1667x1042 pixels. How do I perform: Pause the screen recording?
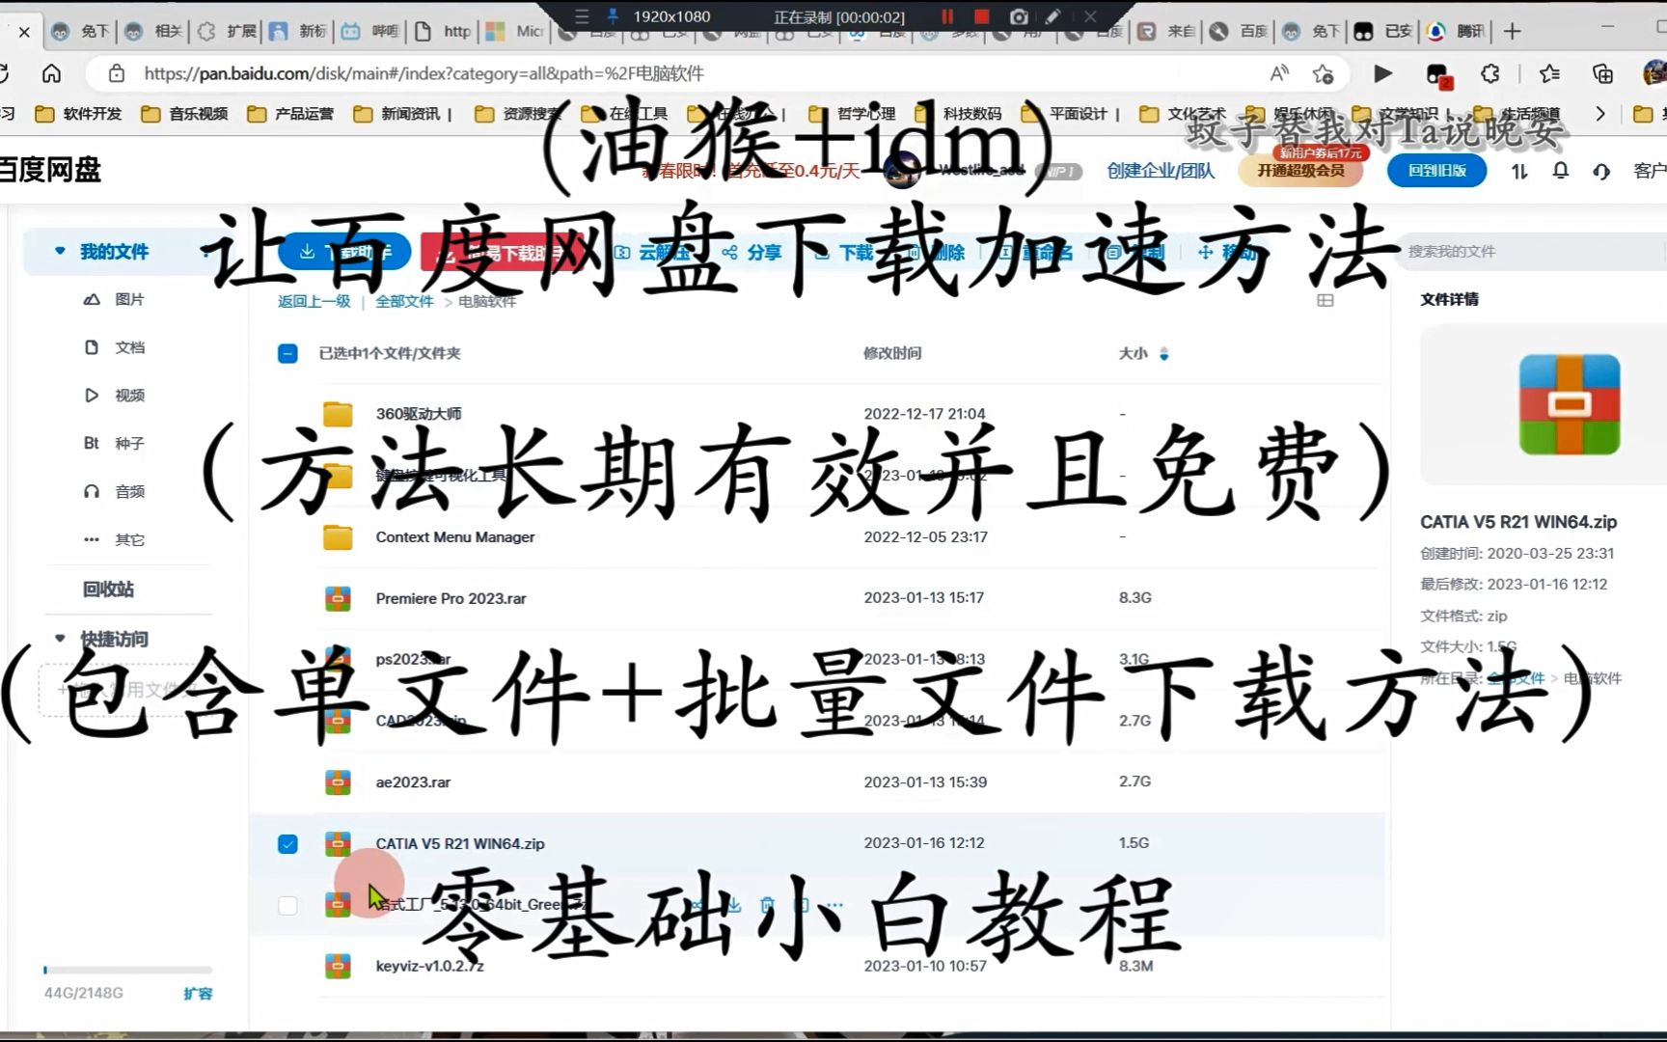click(x=947, y=16)
